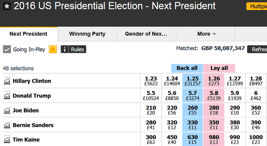Open the chart icon for Joe Biden
Screen dimensions: 267x146
coord(7,111)
